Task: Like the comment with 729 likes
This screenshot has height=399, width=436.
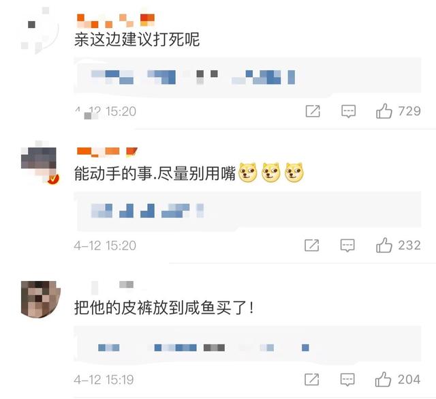Action: tap(384, 111)
